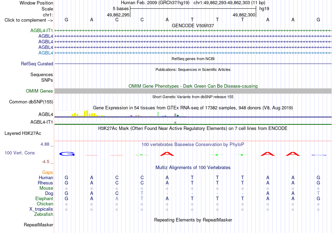This screenshot has height=233, width=332.
Task: Click the Chicken species label
Action: pyautogui.click(x=45, y=204)
